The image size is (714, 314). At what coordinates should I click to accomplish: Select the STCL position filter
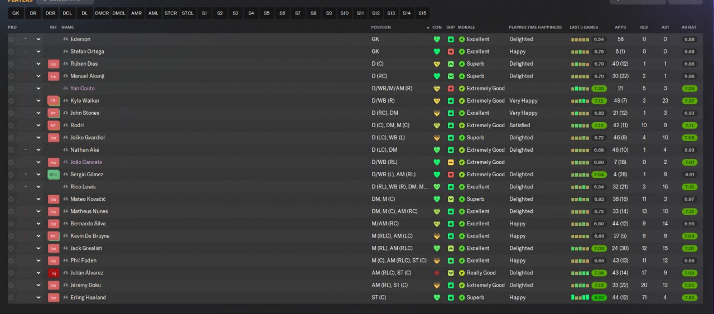[x=188, y=13]
